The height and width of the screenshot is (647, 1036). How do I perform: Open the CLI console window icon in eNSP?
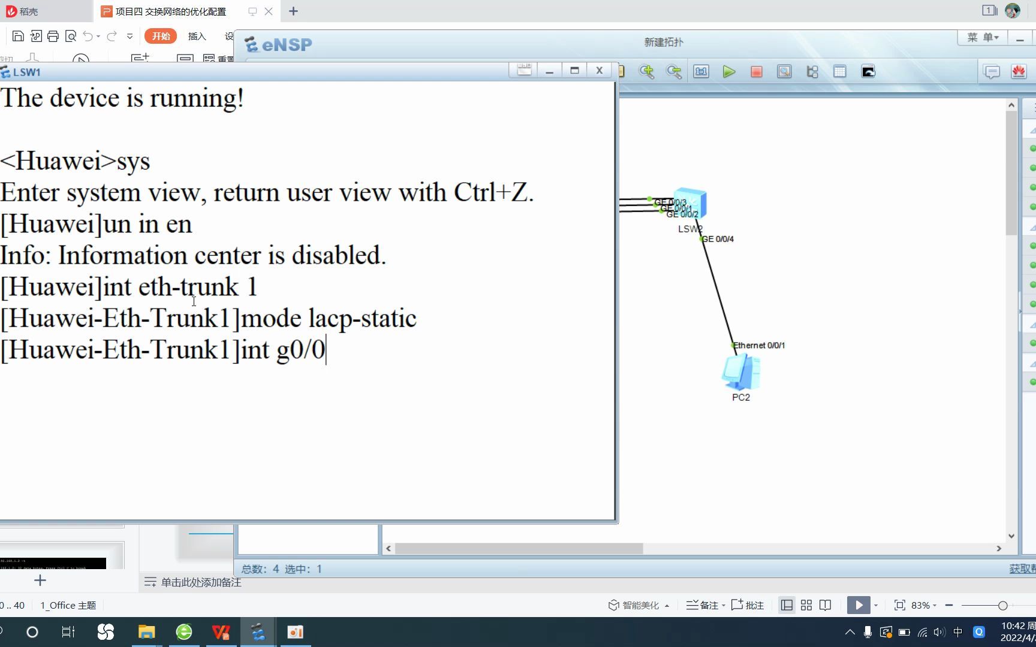coord(868,72)
